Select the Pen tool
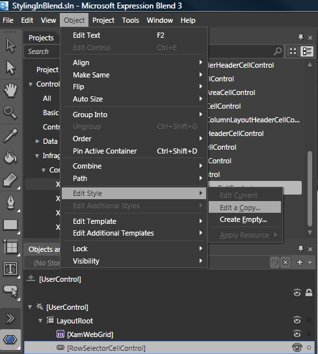 click(x=10, y=202)
